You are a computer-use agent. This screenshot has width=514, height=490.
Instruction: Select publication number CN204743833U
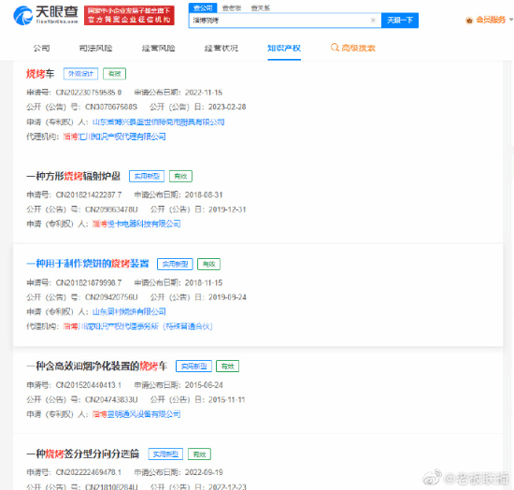111,399
